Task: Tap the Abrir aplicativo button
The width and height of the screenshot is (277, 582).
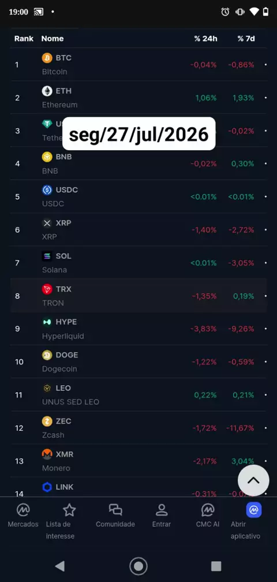Action: pos(245,521)
